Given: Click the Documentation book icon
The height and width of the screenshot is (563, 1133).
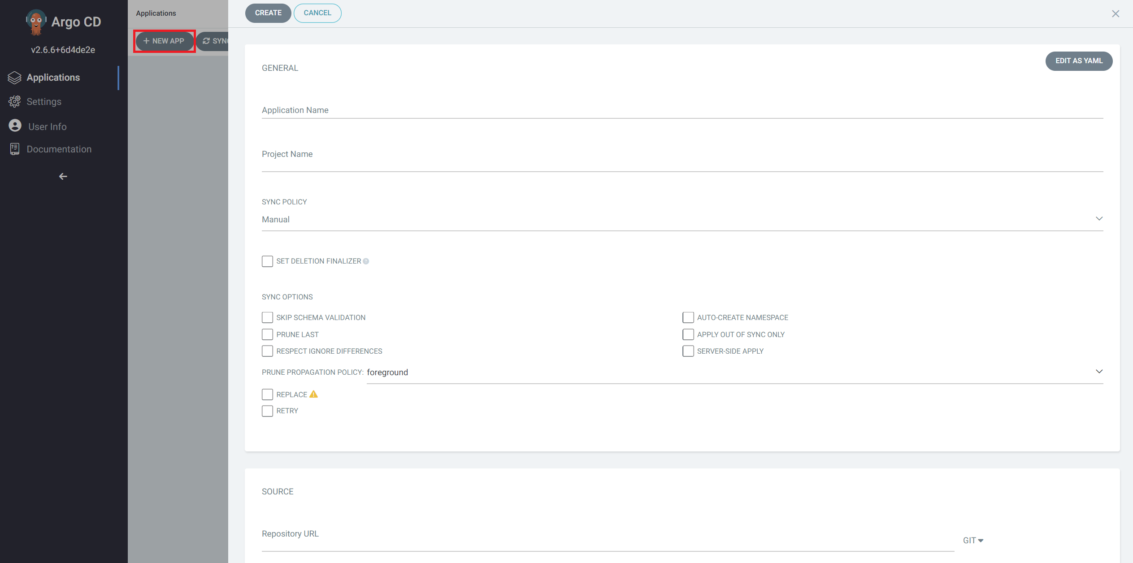Looking at the screenshot, I should click(x=14, y=149).
